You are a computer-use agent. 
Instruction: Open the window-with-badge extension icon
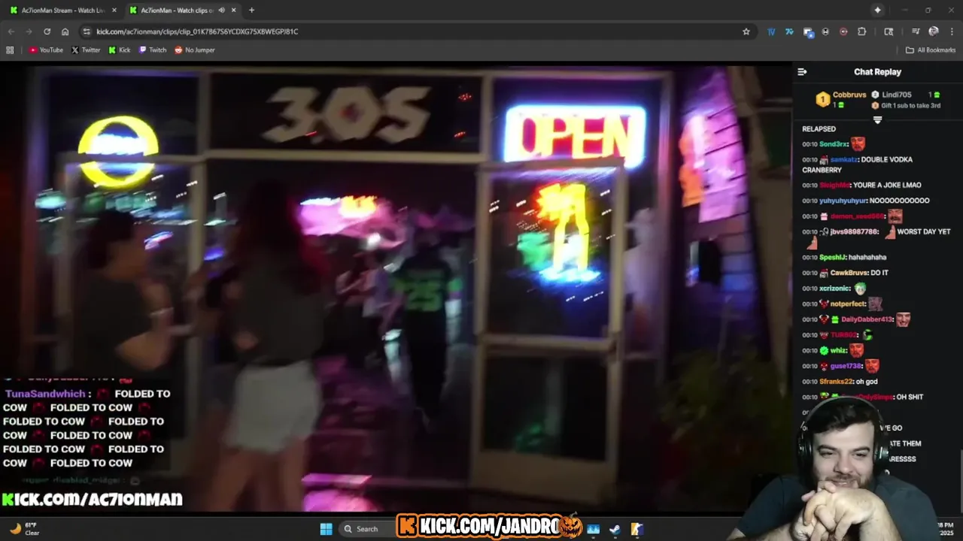tap(808, 32)
